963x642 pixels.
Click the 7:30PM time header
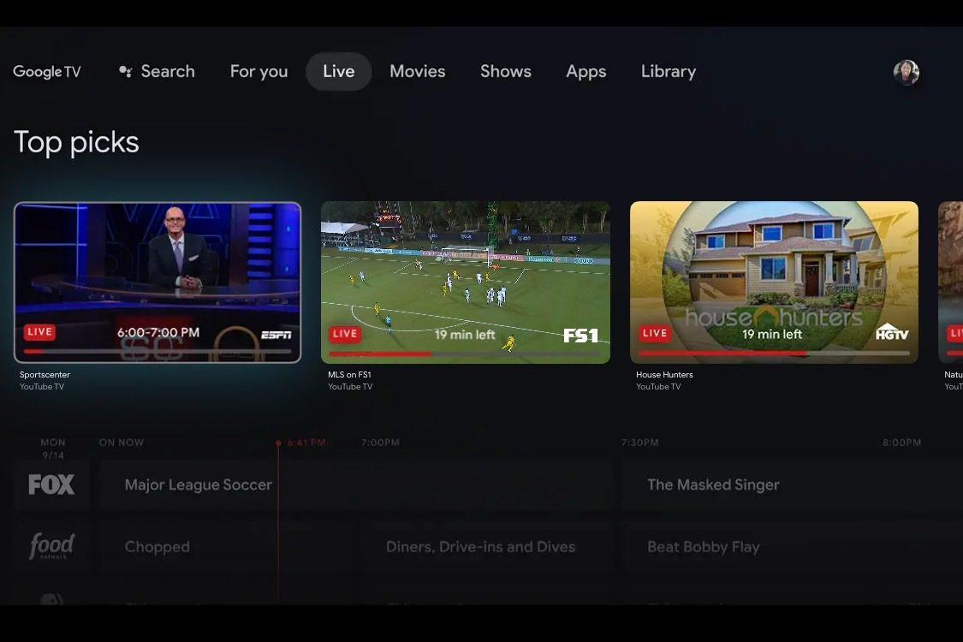[639, 443]
